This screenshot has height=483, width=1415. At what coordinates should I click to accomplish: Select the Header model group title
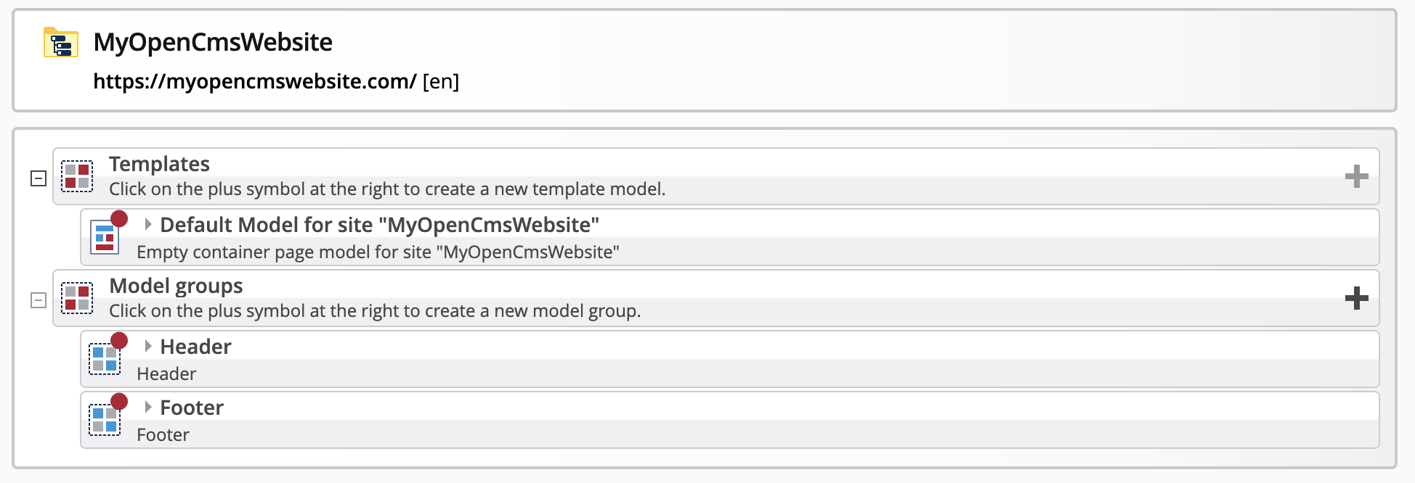coord(195,347)
